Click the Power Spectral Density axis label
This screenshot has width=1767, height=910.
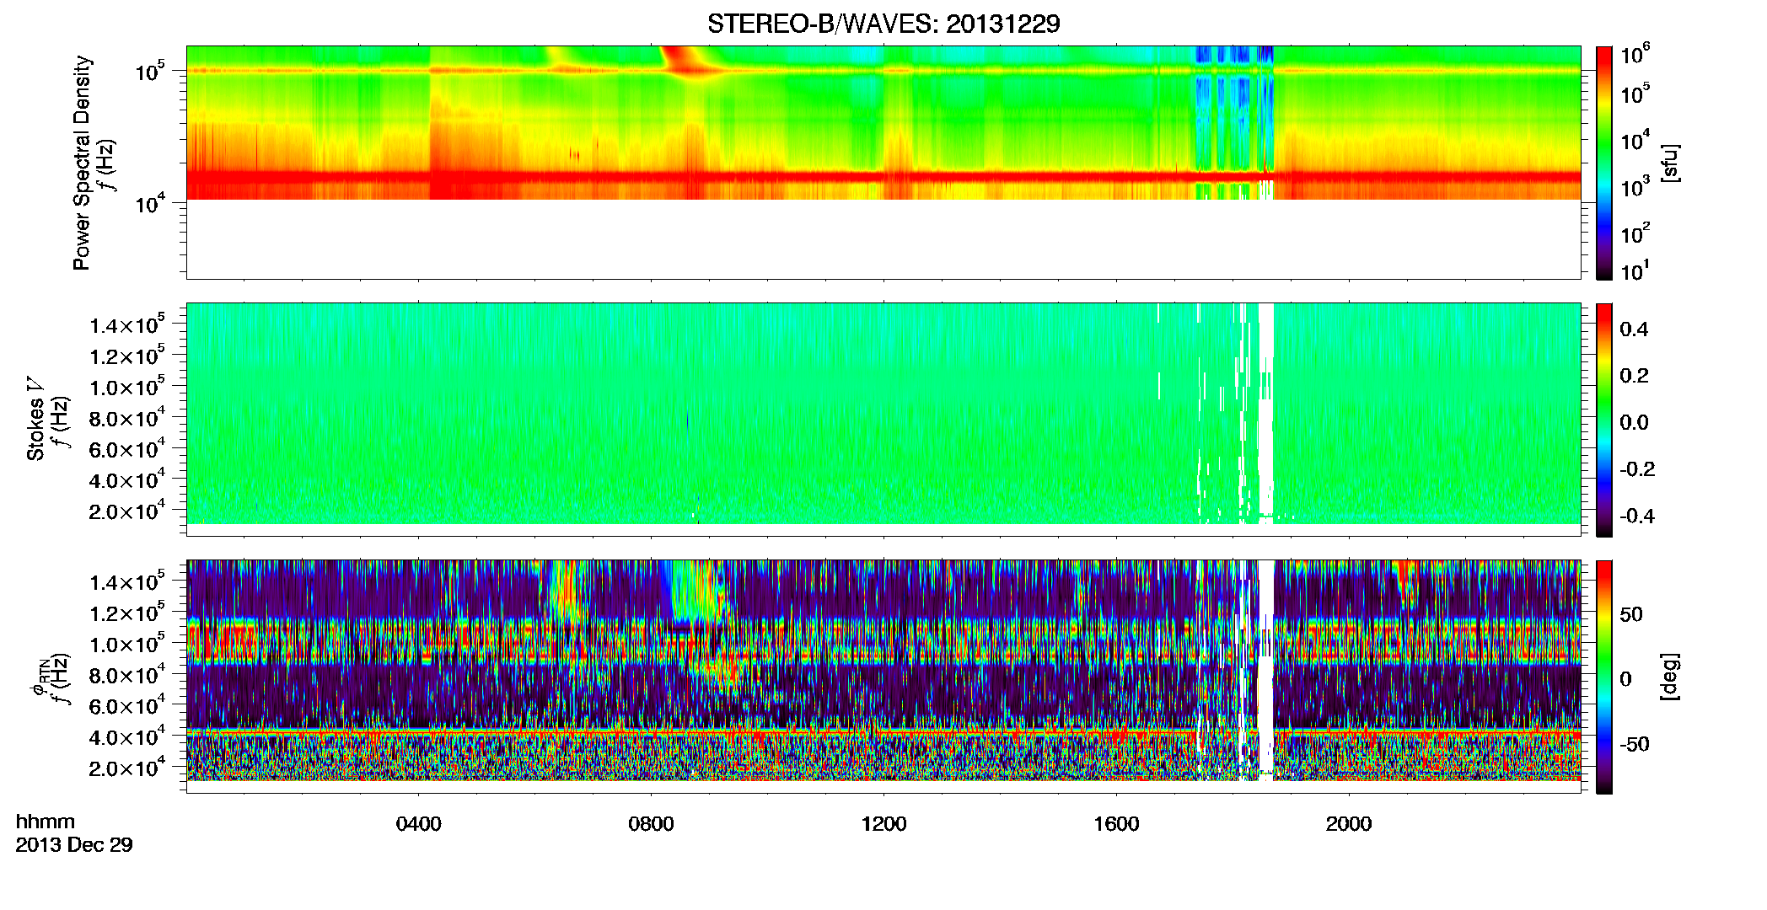(x=82, y=163)
